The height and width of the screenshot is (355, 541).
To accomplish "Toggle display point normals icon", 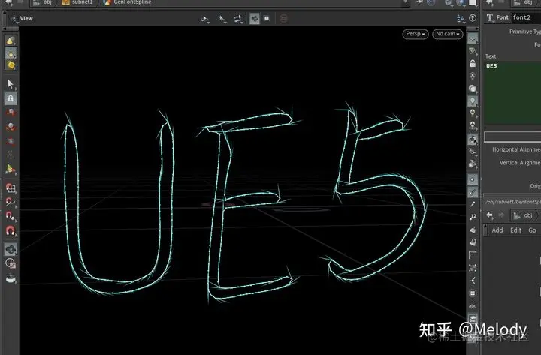I will [473, 192].
